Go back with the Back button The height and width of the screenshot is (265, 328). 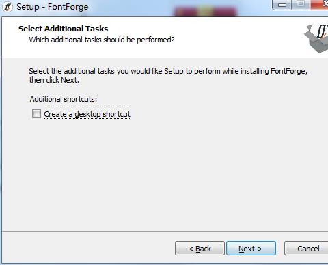200,249
